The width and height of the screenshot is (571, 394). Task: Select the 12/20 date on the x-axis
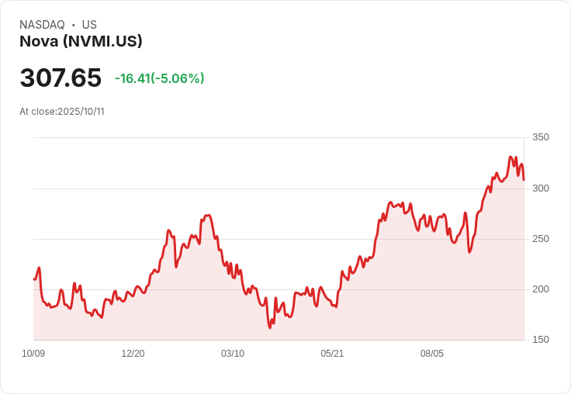coord(133,354)
